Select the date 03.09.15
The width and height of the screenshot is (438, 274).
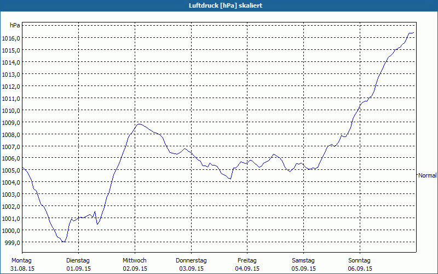coord(191,269)
